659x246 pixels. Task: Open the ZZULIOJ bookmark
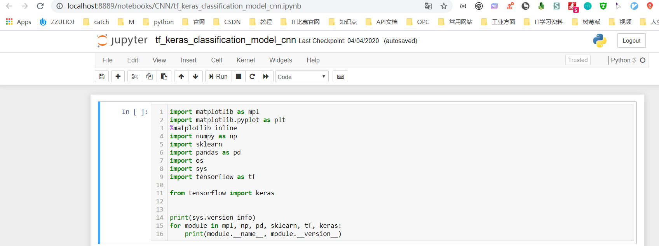(x=57, y=22)
